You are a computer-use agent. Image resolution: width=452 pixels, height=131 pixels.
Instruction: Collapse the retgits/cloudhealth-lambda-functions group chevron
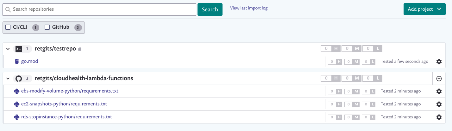(x=8, y=78)
